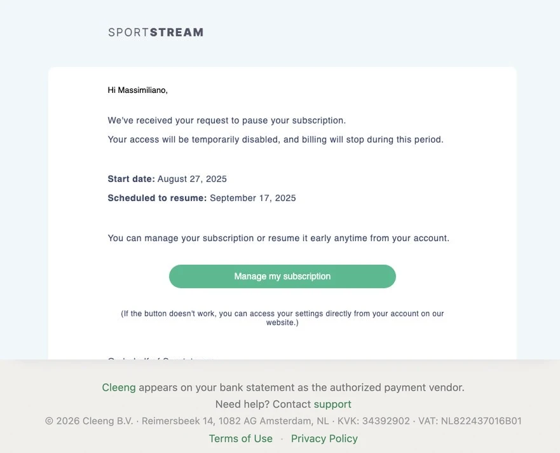
Task: Click the Start date bold label
Action: (131, 179)
